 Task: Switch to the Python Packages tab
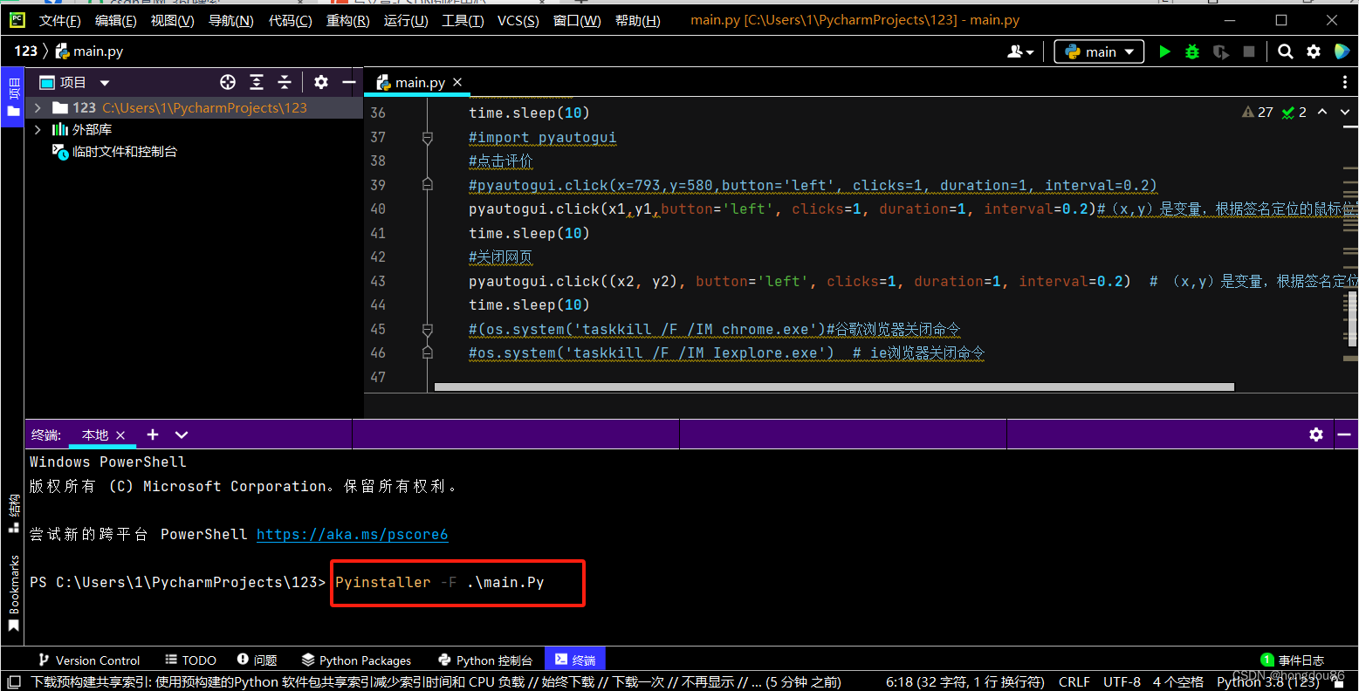pyautogui.click(x=356, y=660)
